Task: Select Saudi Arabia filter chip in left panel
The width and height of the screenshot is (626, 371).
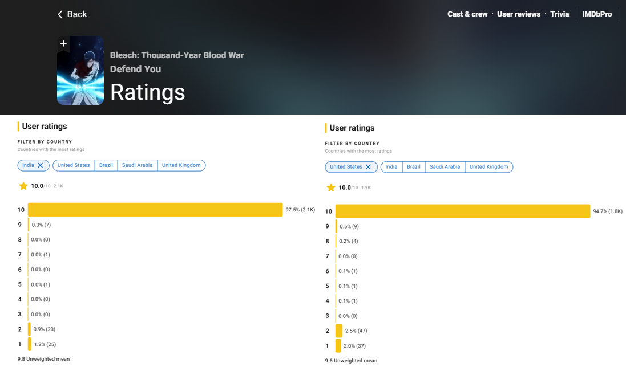Action: [138, 165]
